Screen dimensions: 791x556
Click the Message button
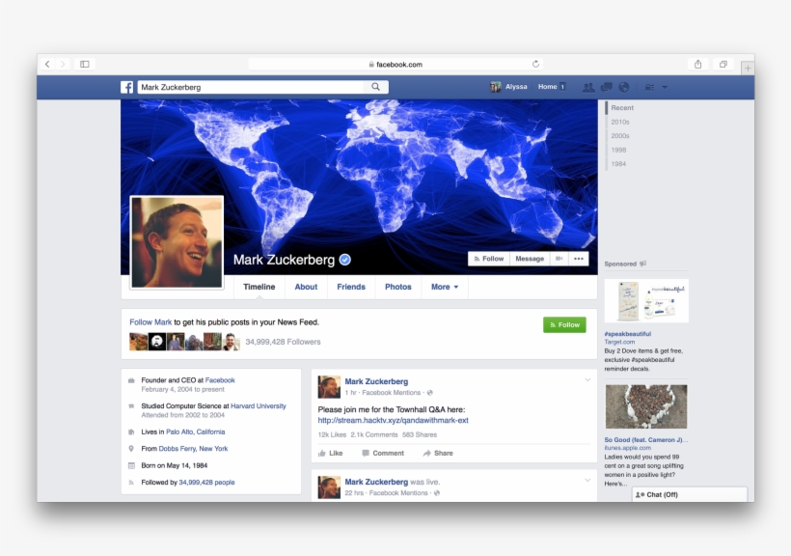pos(530,259)
